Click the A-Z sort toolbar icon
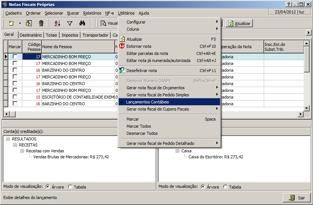Viewport: 313px width, 205px height. coord(57,23)
